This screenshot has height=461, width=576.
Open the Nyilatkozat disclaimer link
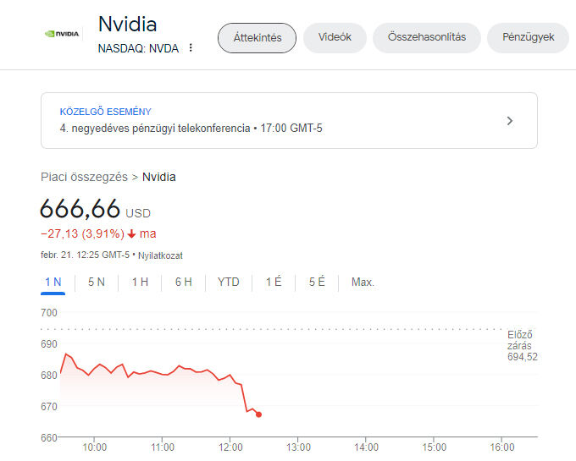pyautogui.click(x=160, y=255)
